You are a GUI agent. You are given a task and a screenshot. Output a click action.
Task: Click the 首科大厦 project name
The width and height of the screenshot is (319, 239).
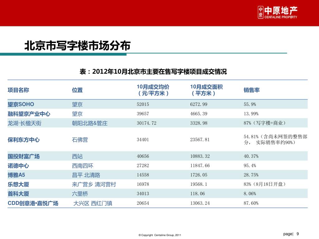[x=18, y=194]
